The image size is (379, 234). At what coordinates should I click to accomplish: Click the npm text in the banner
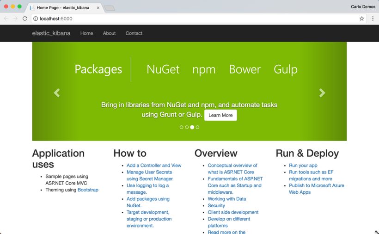click(x=204, y=70)
